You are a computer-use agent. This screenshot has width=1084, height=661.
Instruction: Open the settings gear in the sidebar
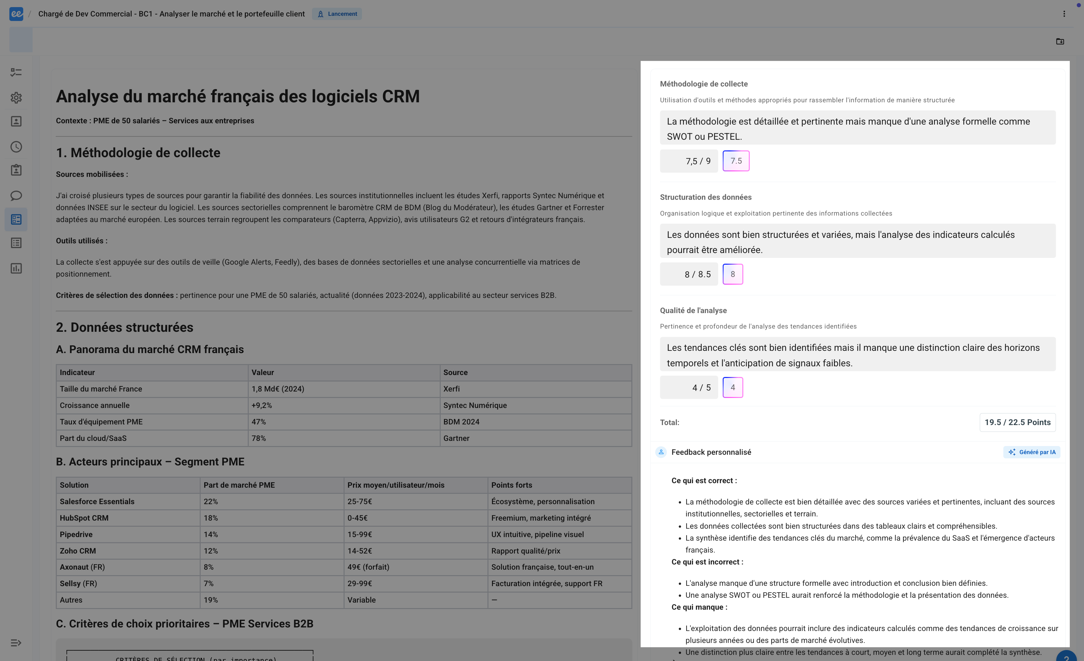pyautogui.click(x=16, y=97)
